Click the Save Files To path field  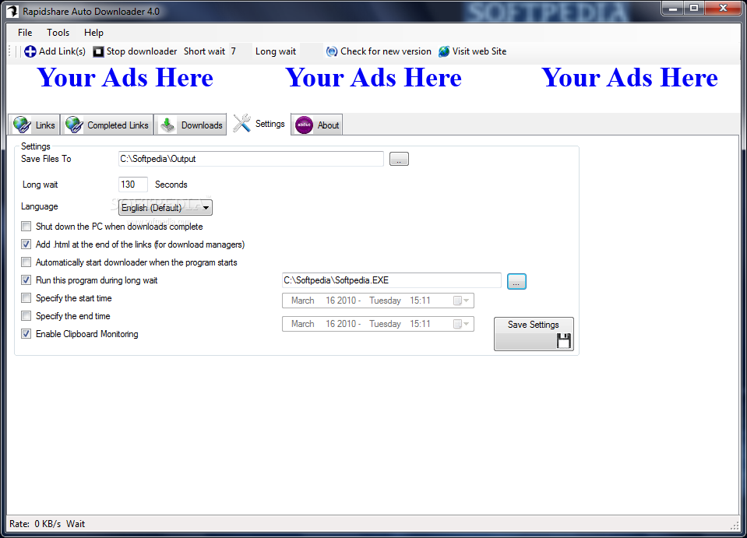tap(251, 159)
